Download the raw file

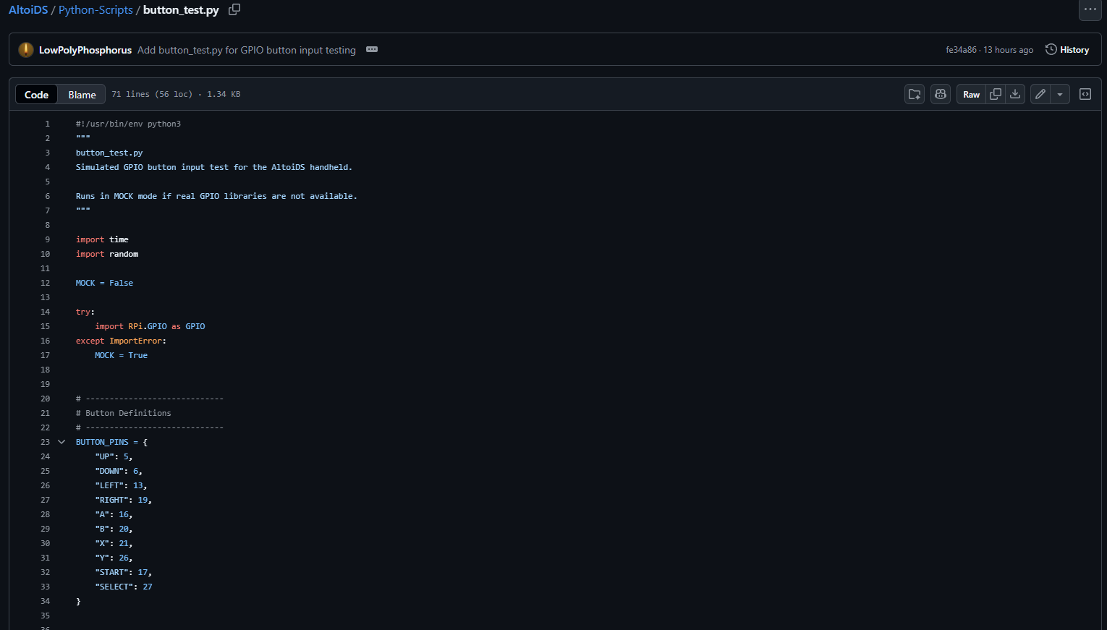click(x=1015, y=95)
